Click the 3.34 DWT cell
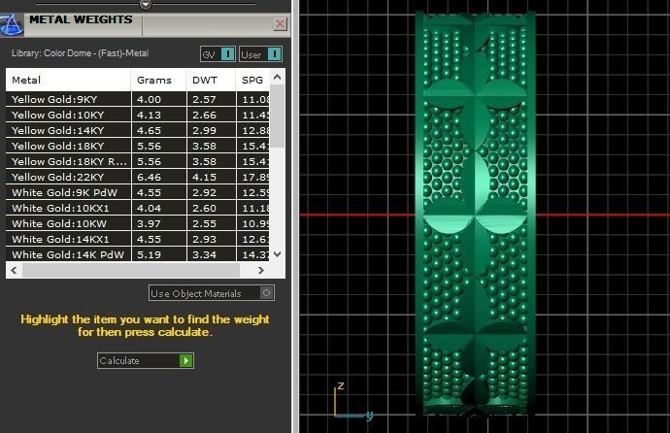The height and width of the screenshot is (433, 670). [212, 254]
